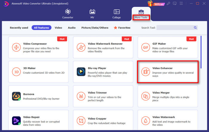Viewport: 209px width, 132px height.
Task: Open the Burnova app icon
Action: point(16,96)
